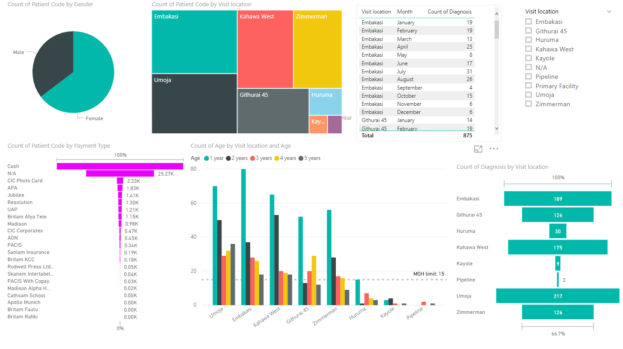
Task: Click the Embakasi April count cell 25
Action: (469, 47)
